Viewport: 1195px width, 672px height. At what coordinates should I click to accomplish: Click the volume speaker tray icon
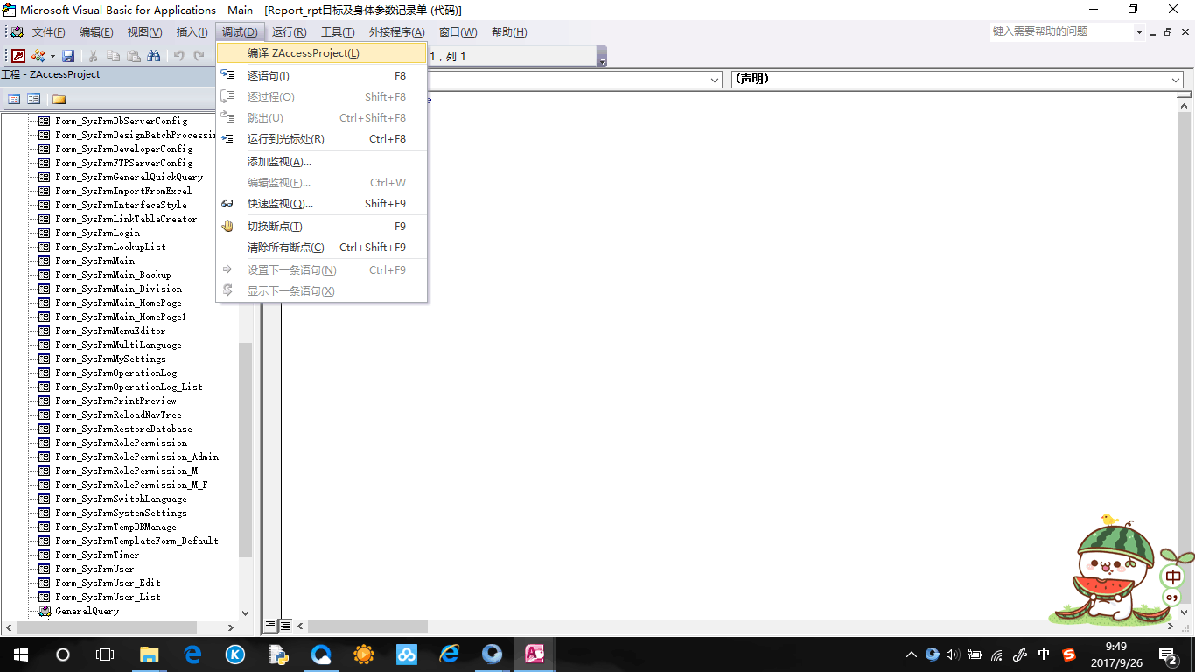tap(953, 654)
